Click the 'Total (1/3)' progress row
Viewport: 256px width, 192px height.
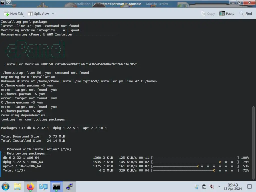(x=126, y=170)
